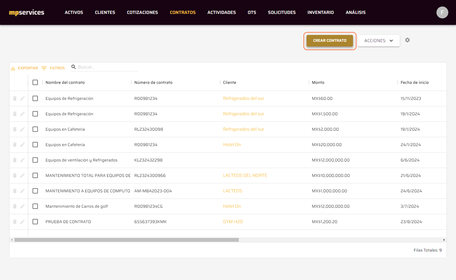Delete the KL232432298 contract via trash icon
Viewport: 456px width, 280px height.
(x=15, y=160)
